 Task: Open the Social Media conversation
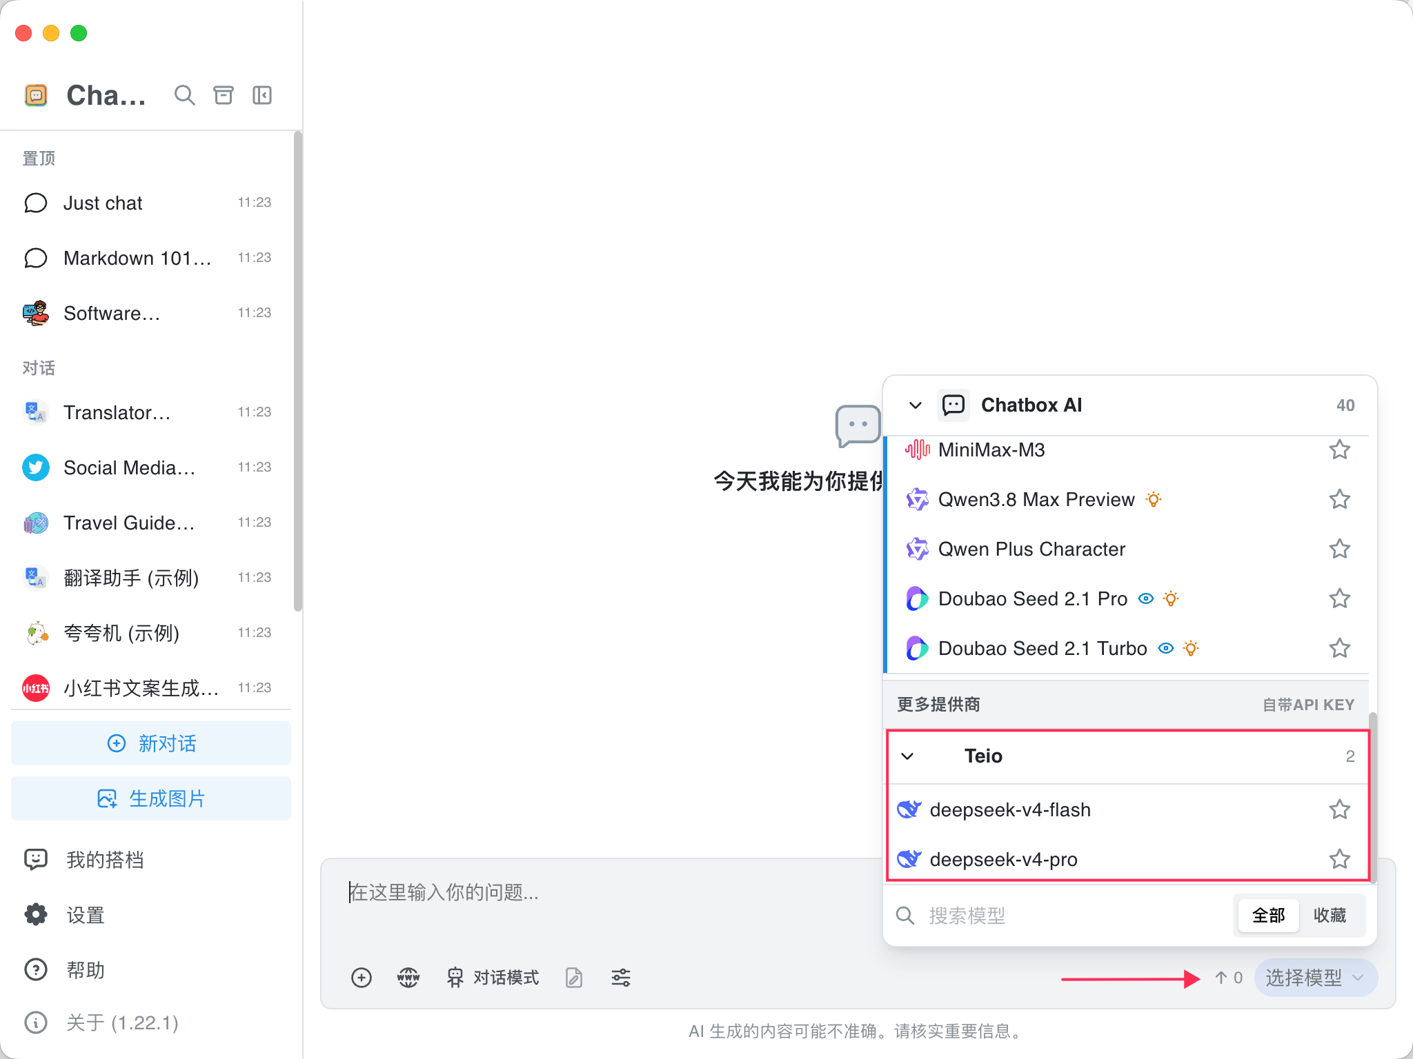point(148,467)
